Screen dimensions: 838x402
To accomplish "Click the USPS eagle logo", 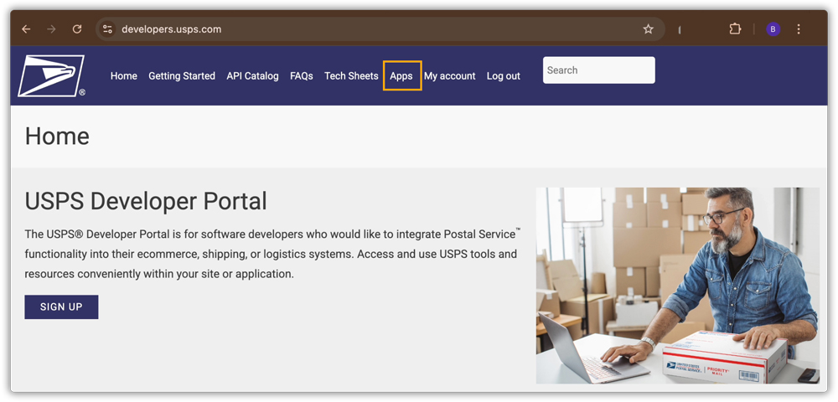I will click(51, 76).
